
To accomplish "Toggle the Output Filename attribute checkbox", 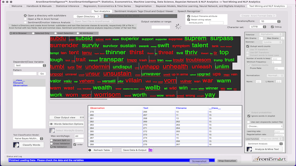I will coord(189,16).
